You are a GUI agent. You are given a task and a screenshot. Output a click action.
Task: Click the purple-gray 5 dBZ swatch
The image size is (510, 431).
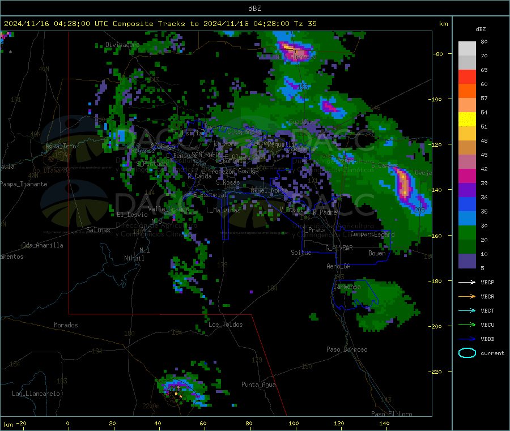tap(467, 261)
